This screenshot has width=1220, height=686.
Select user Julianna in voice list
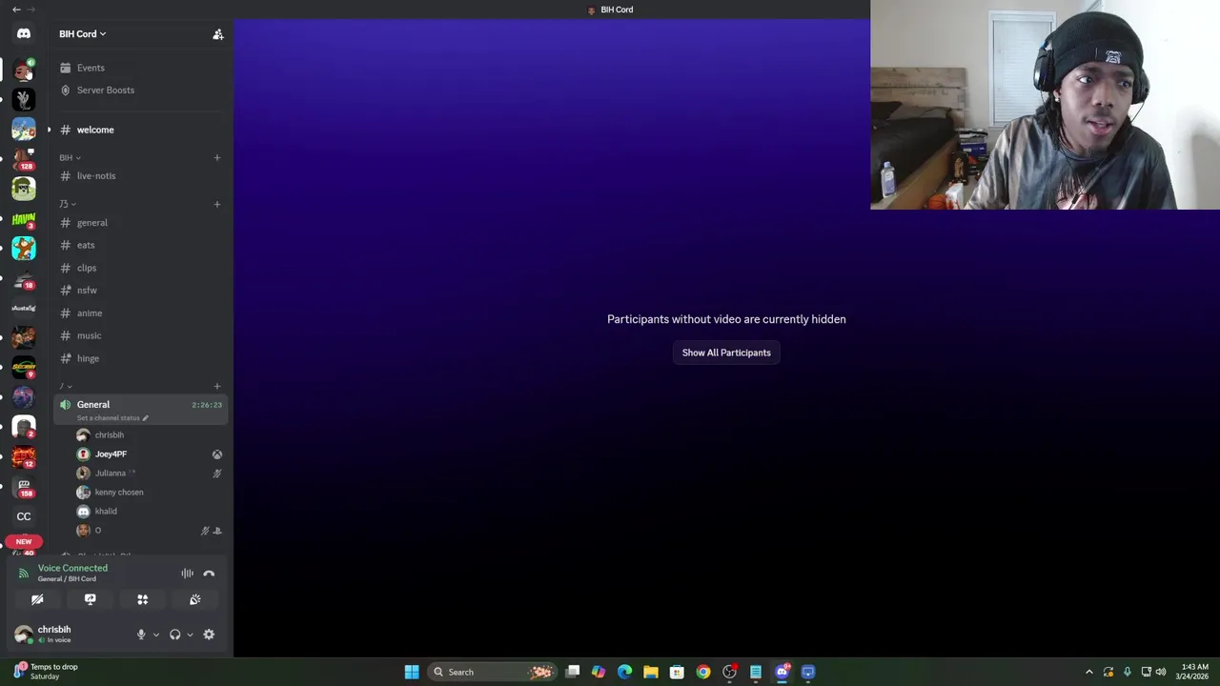click(110, 474)
